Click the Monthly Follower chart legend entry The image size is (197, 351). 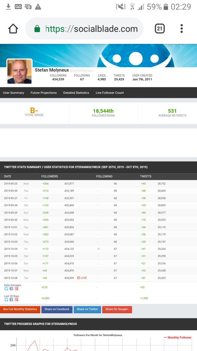[x=178, y=337]
